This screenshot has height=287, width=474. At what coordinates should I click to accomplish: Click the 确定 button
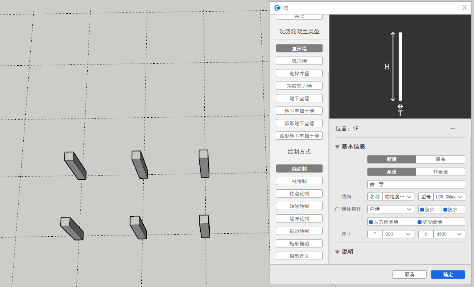coord(448,275)
